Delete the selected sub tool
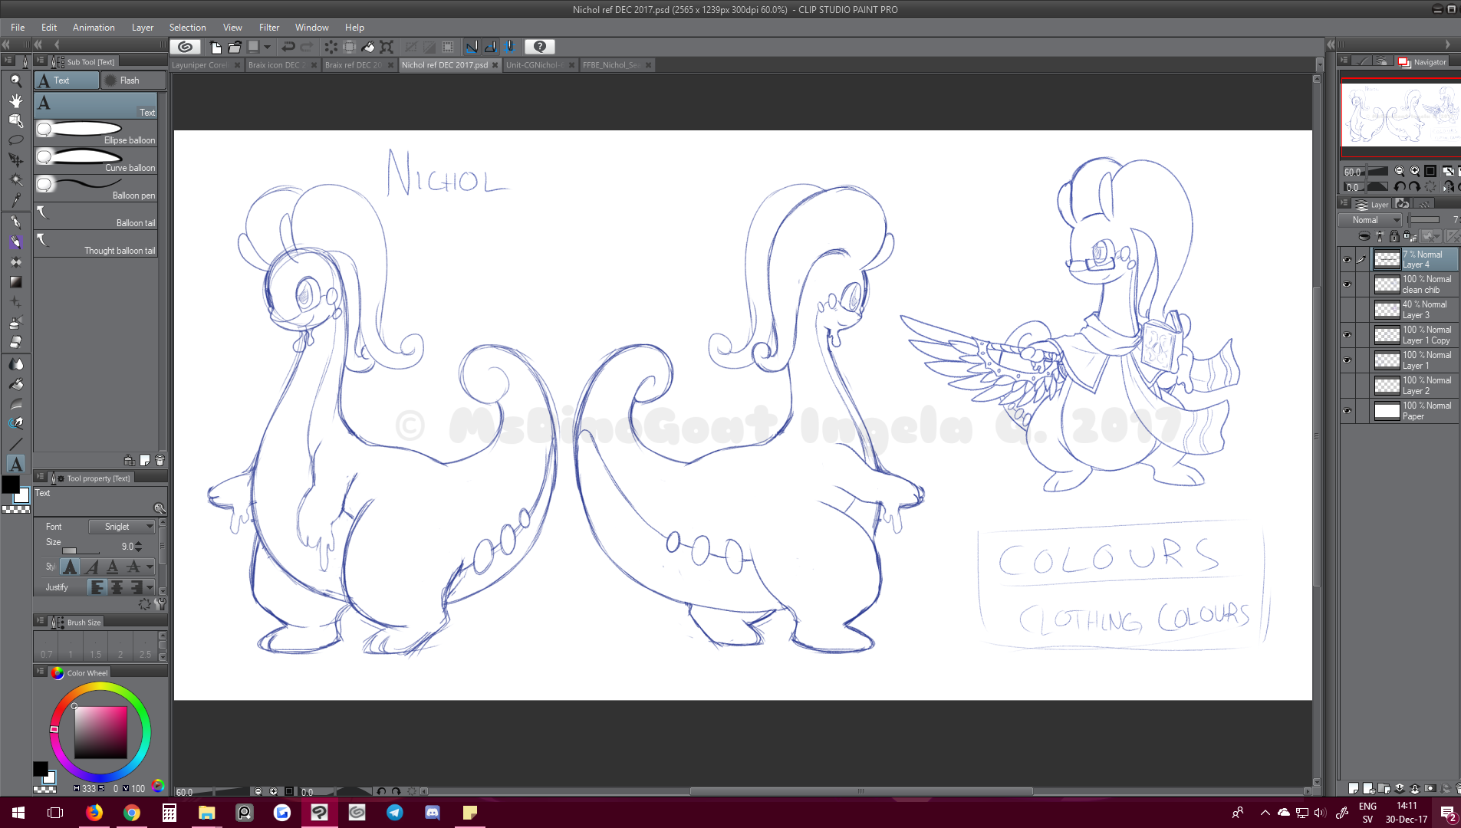The width and height of the screenshot is (1461, 828). click(160, 460)
